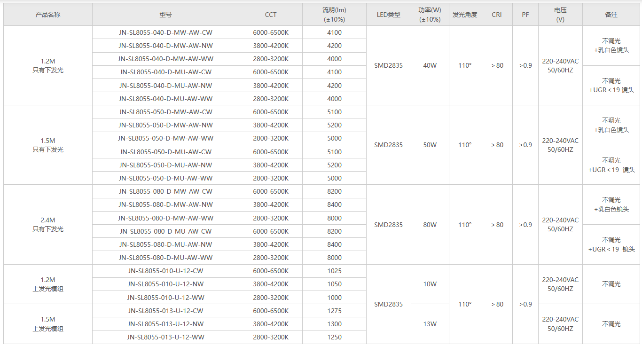
Task: Select the 1300 lumen value
Action: (334, 324)
